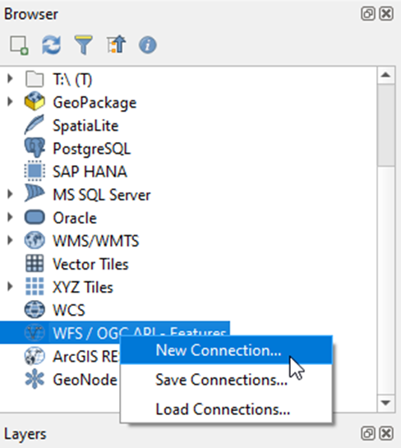Click the Collapse All tree icon
The image size is (401, 448).
(116, 44)
